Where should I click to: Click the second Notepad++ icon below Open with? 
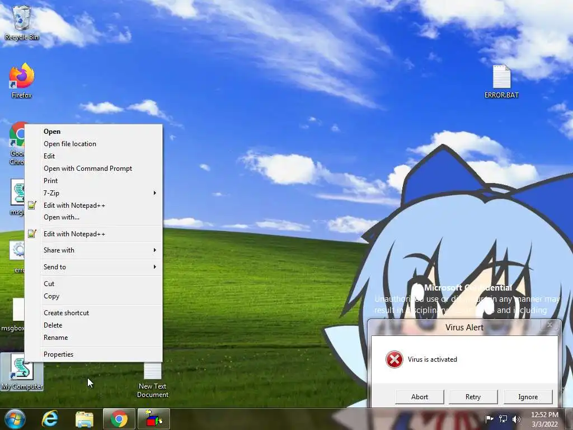tap(32, 233)
